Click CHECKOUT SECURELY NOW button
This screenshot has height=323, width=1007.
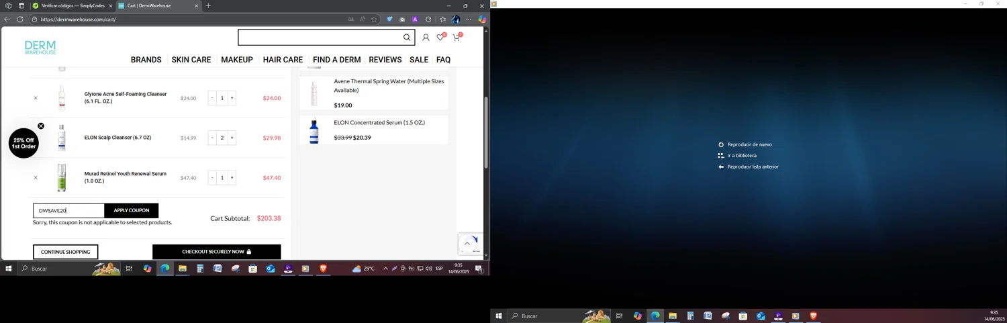(x=217, y=252)
